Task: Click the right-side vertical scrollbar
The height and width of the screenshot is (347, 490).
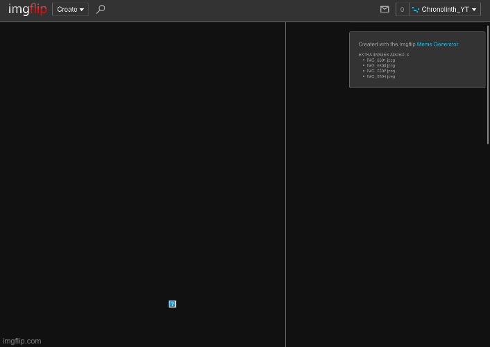Action: click(x=487, y=83)
